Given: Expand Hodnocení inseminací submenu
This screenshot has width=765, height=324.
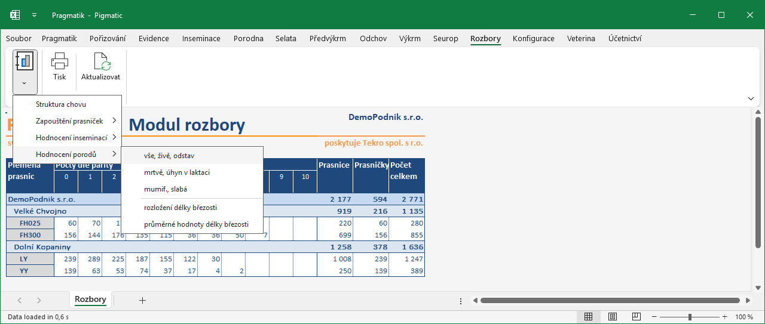Looking at the screenshot, I should click(x=67, y=138).
